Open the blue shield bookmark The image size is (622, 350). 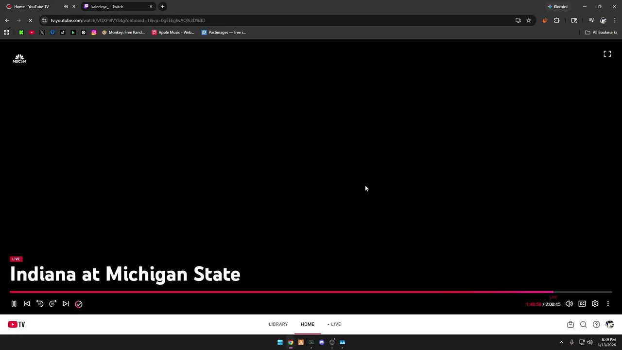pyautogui.click(x=52, y=33)
